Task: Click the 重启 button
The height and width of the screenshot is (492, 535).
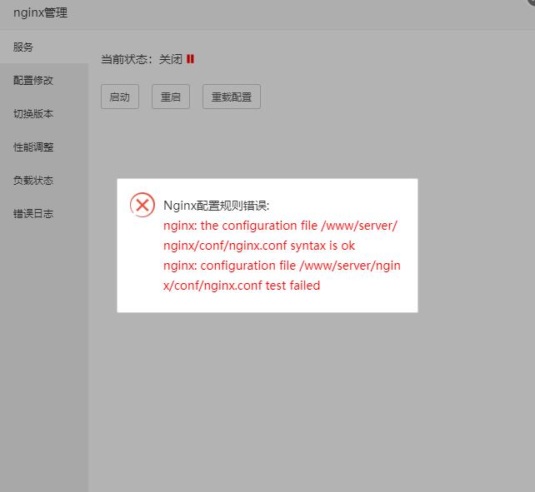Action: pyautogui.click(x=171, y=97)
